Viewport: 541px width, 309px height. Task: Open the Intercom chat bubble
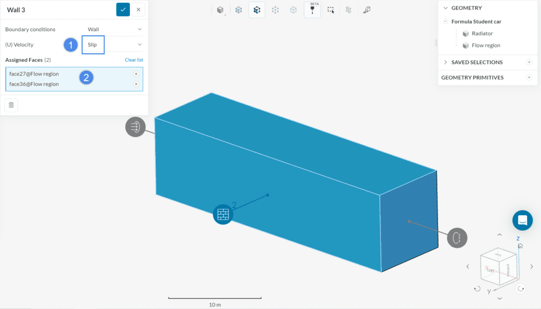click(523, 220)
